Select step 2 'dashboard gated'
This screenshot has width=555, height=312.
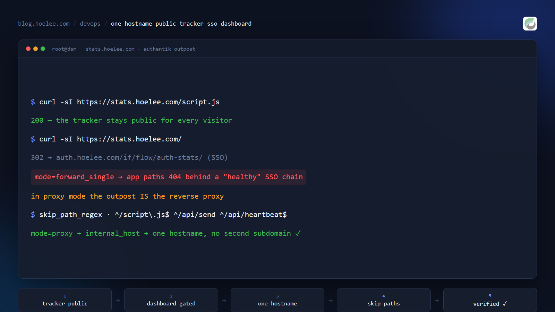click(x=171, y=300)
